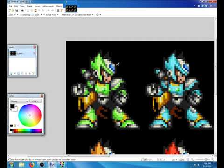Image resolution: width=224 pixels, height=168 pixels.
Task: Click swap colors arrow icon
Action: point(16,105)
